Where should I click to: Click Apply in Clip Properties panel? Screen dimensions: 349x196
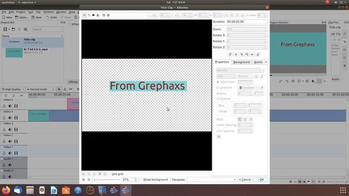tap(335, 79)
